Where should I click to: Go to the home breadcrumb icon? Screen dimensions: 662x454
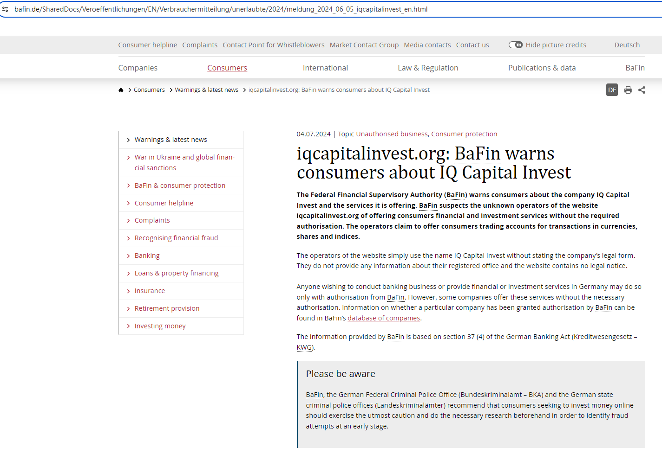pos(121,90)
